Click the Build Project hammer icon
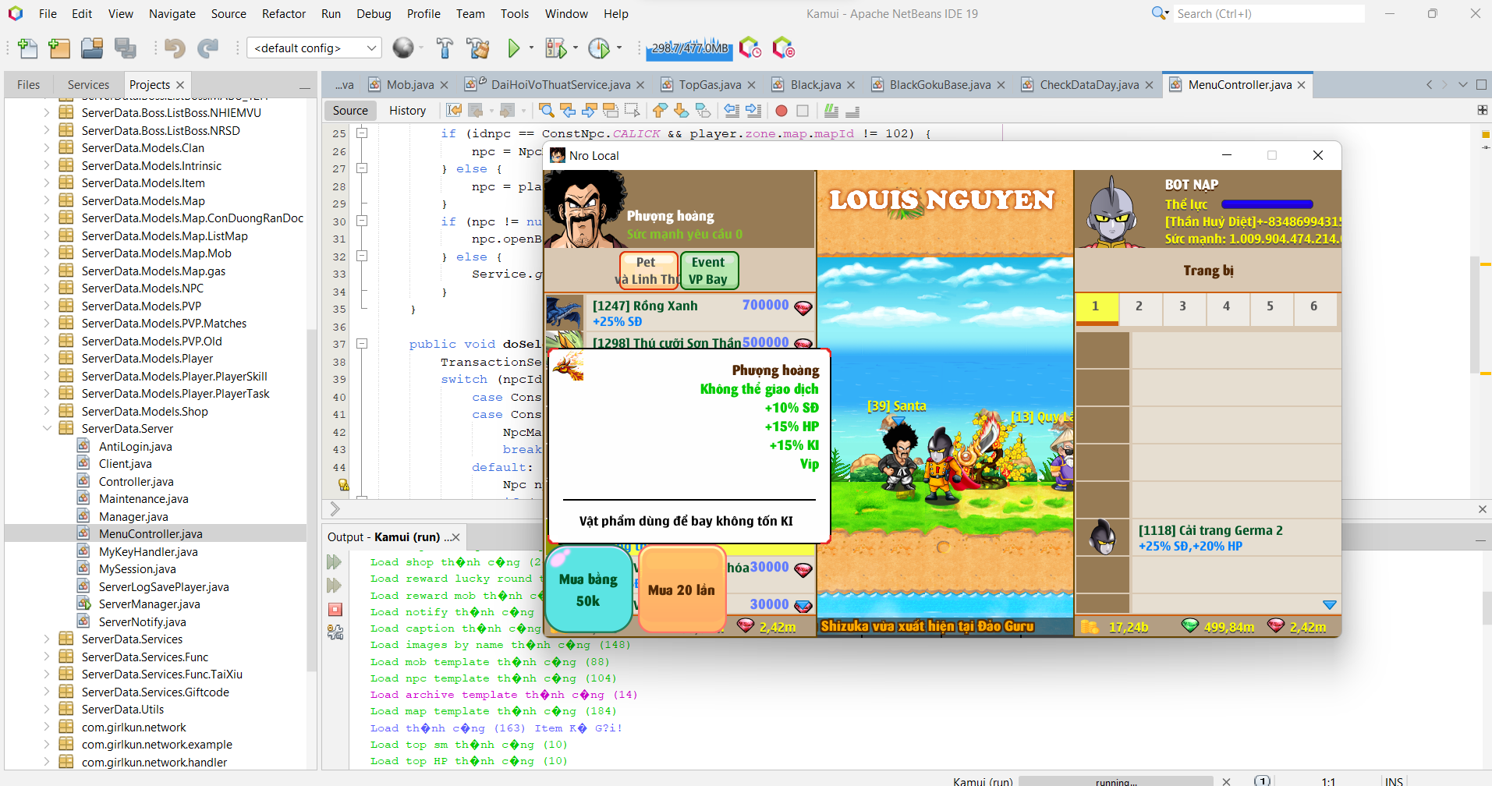The height and width of the screenshot is (786, 1492). pyautogui.click(x=445, y=48)
